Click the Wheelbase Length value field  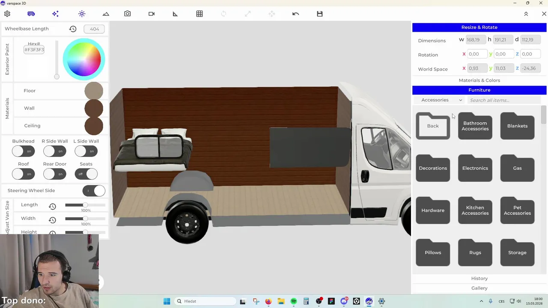94,29
